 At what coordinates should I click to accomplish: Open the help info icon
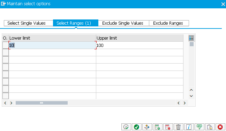point(189,127)
